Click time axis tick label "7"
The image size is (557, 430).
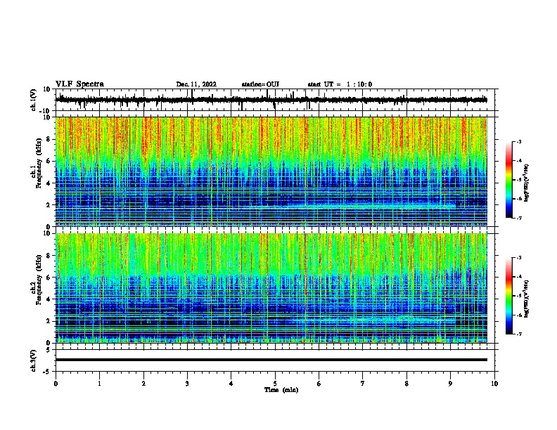[x=363, y=384]
